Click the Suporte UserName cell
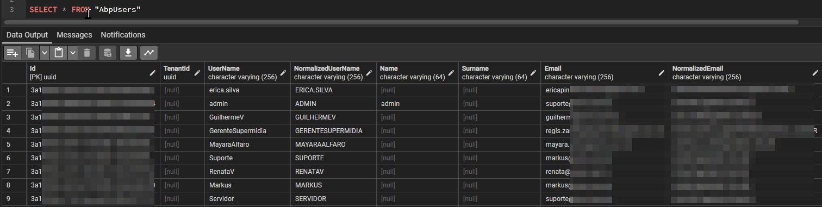Image resolution: width=822 pixels, height=207 pixels. [x=247, y=158]
